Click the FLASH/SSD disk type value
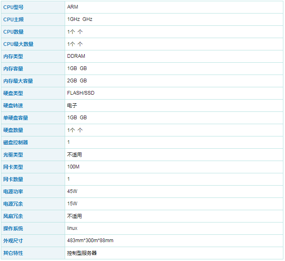 click(x=81, y=93)
